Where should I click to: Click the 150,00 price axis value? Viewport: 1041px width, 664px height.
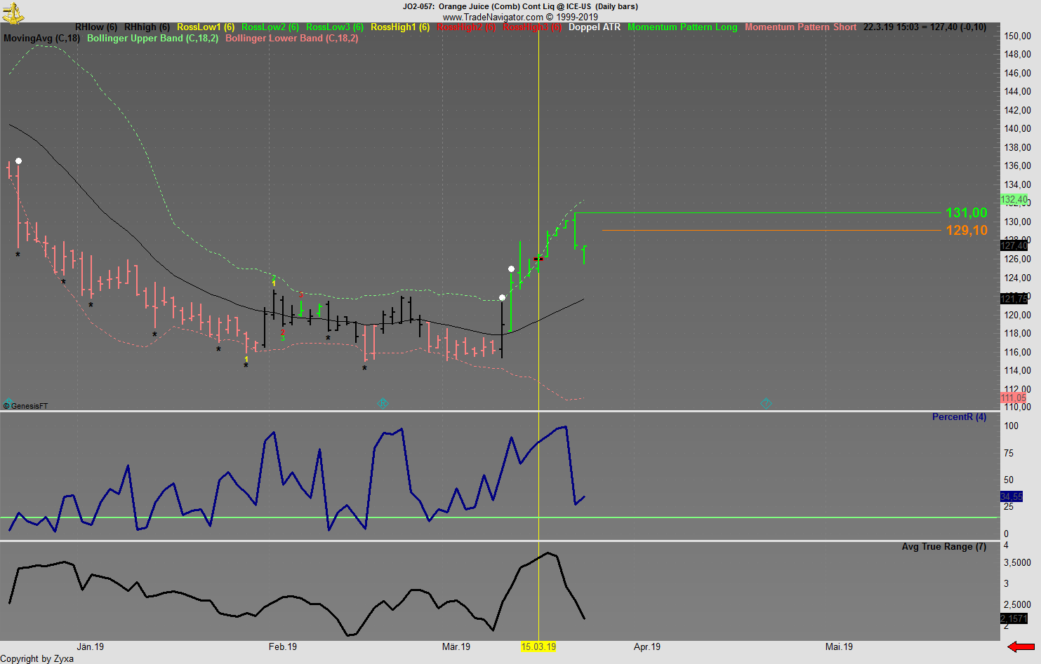click(1018, 36)
